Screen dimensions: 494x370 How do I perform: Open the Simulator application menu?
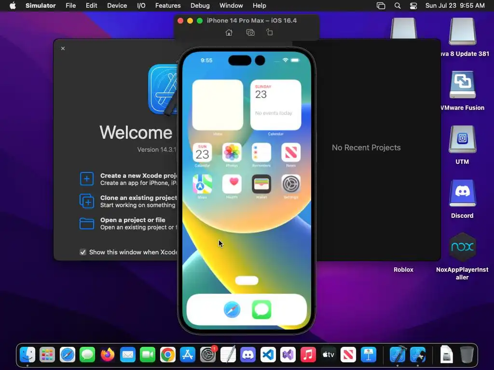pyautogui.click(x=41, y=6)
